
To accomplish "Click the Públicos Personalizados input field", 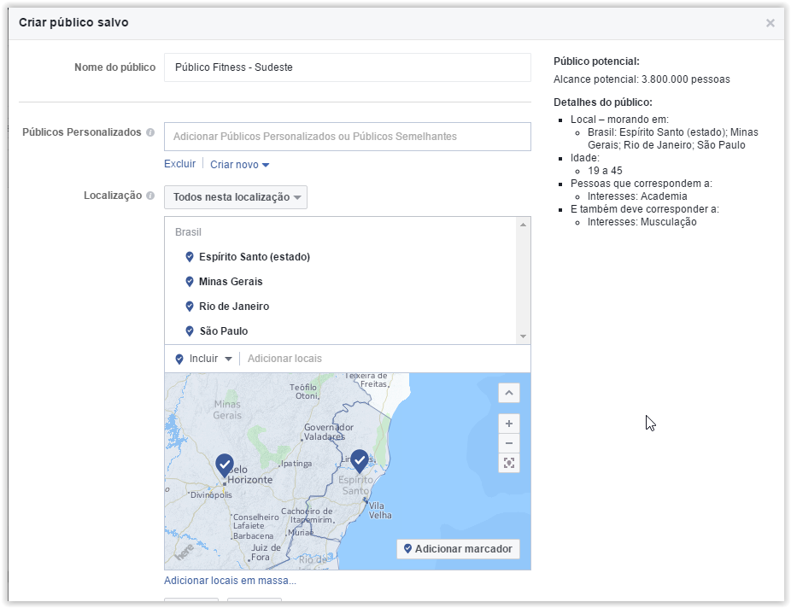I will tap(347, 136).
